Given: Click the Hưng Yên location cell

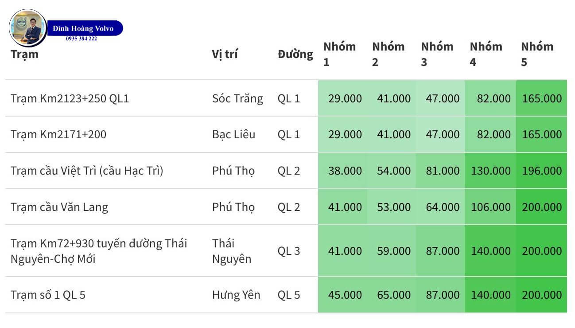Looking at the screenshot, I should click(236, 295).
